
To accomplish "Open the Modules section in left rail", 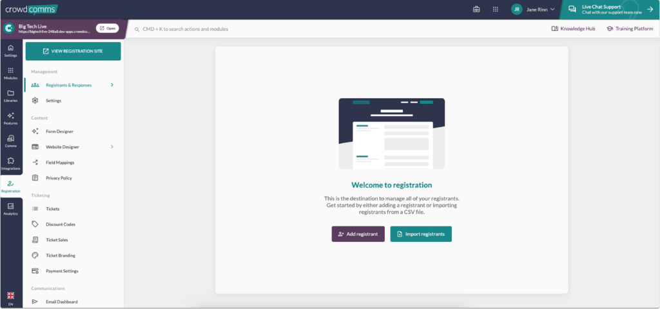I will coord(10,73).
